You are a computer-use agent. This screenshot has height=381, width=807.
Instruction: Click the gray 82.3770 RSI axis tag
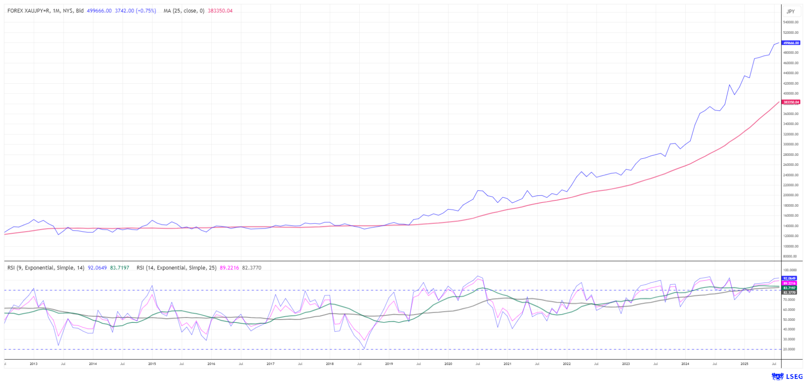point(789,292)
